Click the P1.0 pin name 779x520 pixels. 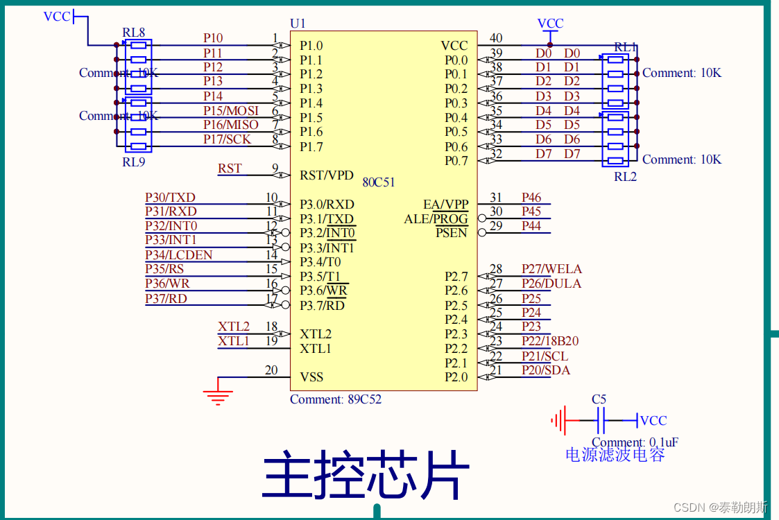[311, 46]
